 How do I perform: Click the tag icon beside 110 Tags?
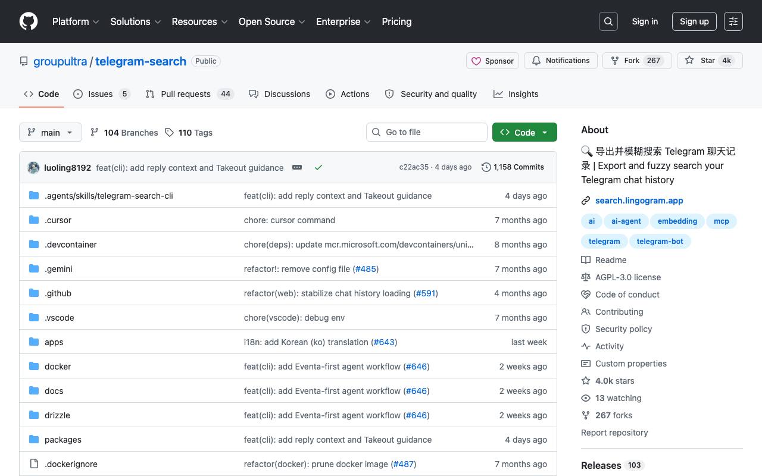170,132
